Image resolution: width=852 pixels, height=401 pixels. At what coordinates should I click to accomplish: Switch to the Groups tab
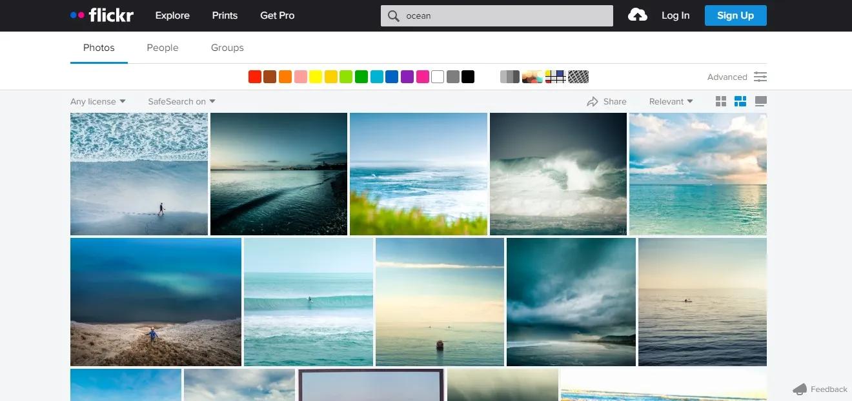pos(227,48)
